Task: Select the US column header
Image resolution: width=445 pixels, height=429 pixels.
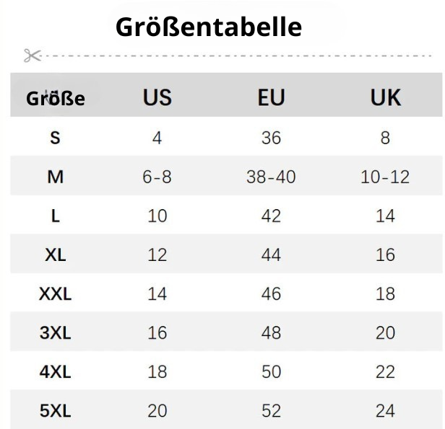Action: coord(157,97)
